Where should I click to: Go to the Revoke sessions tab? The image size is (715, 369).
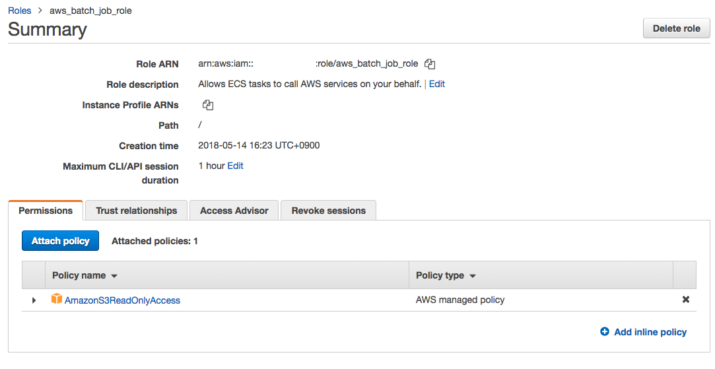click(x=328, y=211)
